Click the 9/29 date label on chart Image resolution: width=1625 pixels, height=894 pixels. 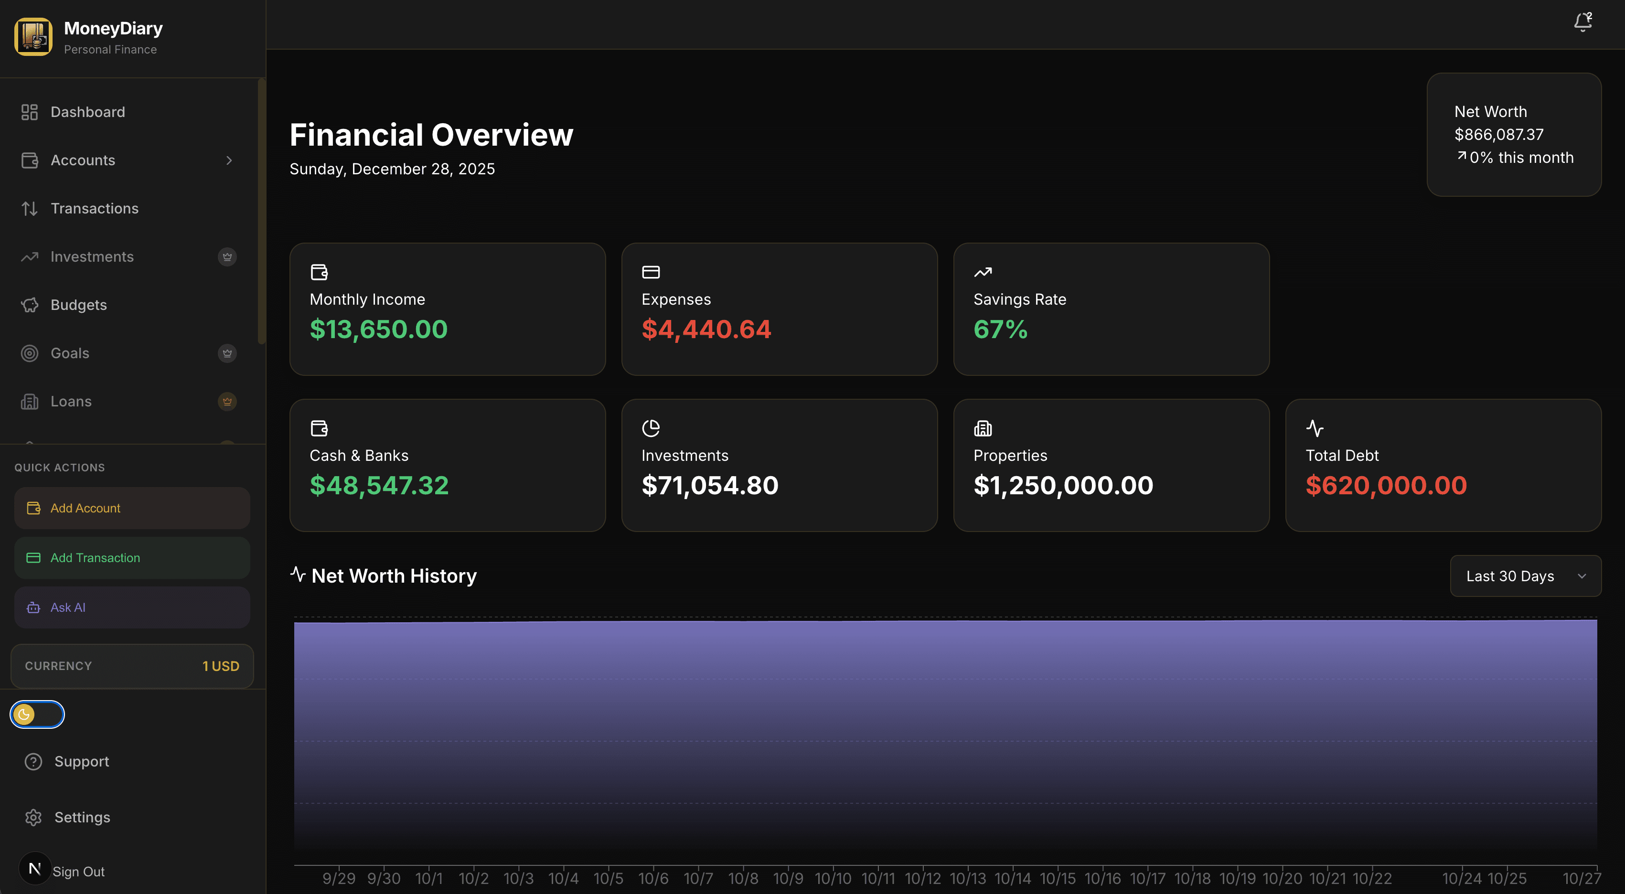(x=339, y=878)
